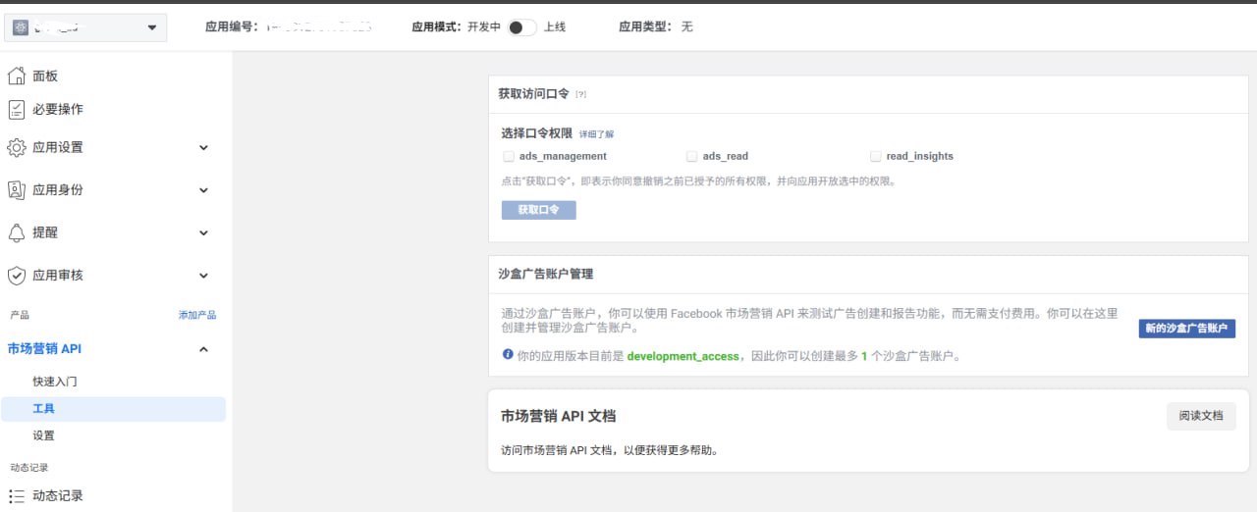Select 快速入门 under 市场营销 API
The image size is (1257, 512).
(55, 382)
